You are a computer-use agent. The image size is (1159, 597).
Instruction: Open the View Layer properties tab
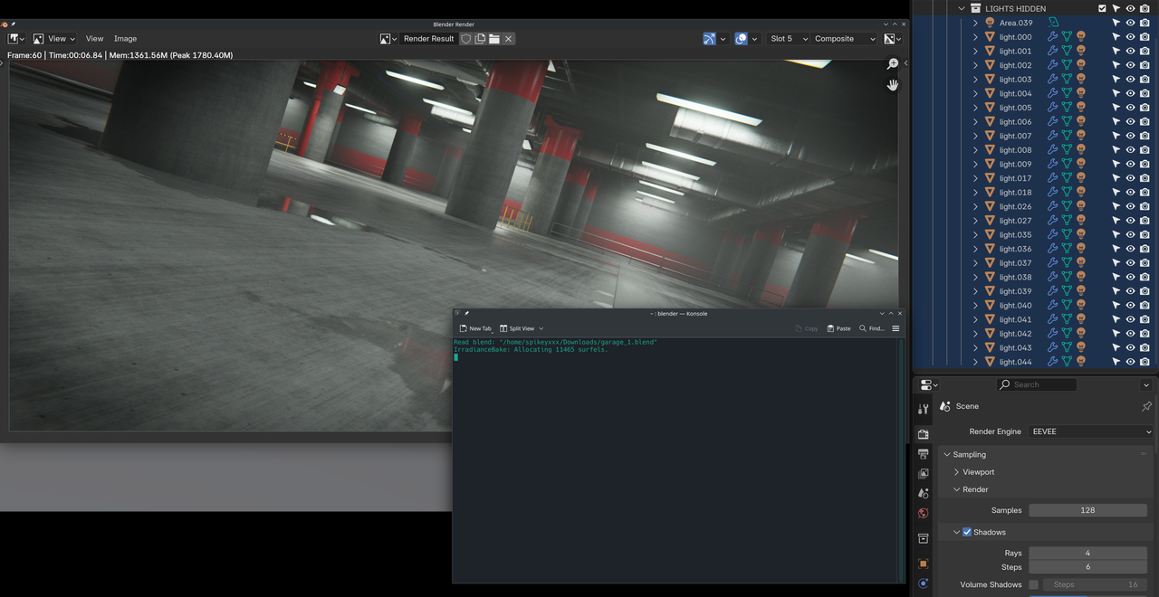click(x=923, y=471)
